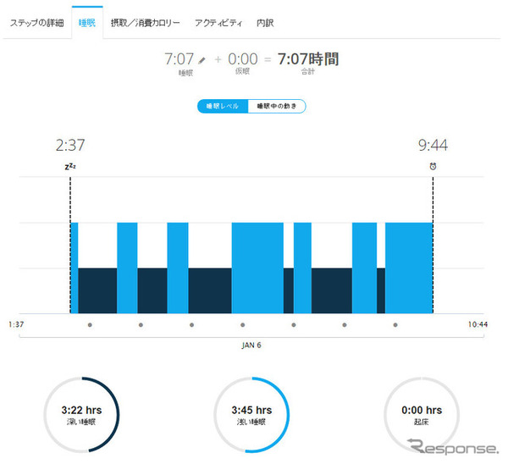The width and height of the screenshot is (508, 464).
Task: Toggle to 睡眠レベル view
Action: pyautogui.click(x=223, y=107)
